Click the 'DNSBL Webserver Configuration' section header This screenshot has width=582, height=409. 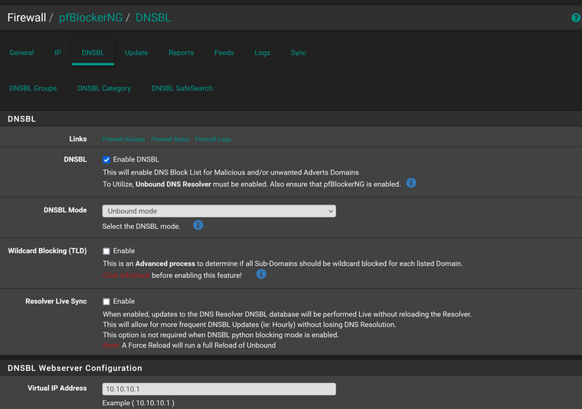pos(75,368)
